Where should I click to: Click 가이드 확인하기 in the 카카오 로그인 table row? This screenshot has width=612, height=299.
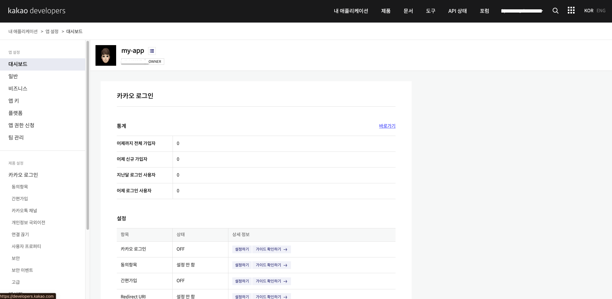[272, 249]
